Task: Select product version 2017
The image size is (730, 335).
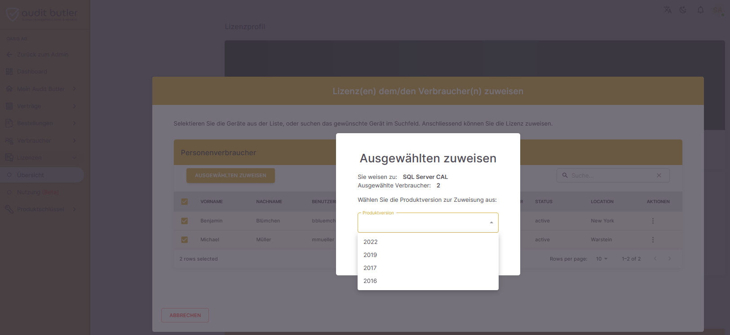Action: pyautogui.click(x=428, y=268)
